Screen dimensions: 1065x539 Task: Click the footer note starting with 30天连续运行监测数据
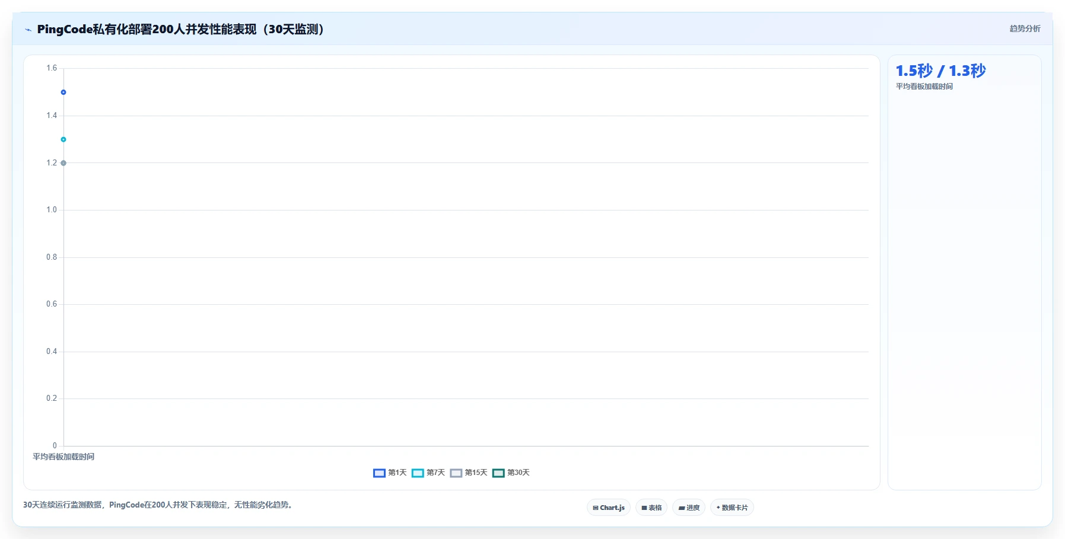[x=158, y=505]
